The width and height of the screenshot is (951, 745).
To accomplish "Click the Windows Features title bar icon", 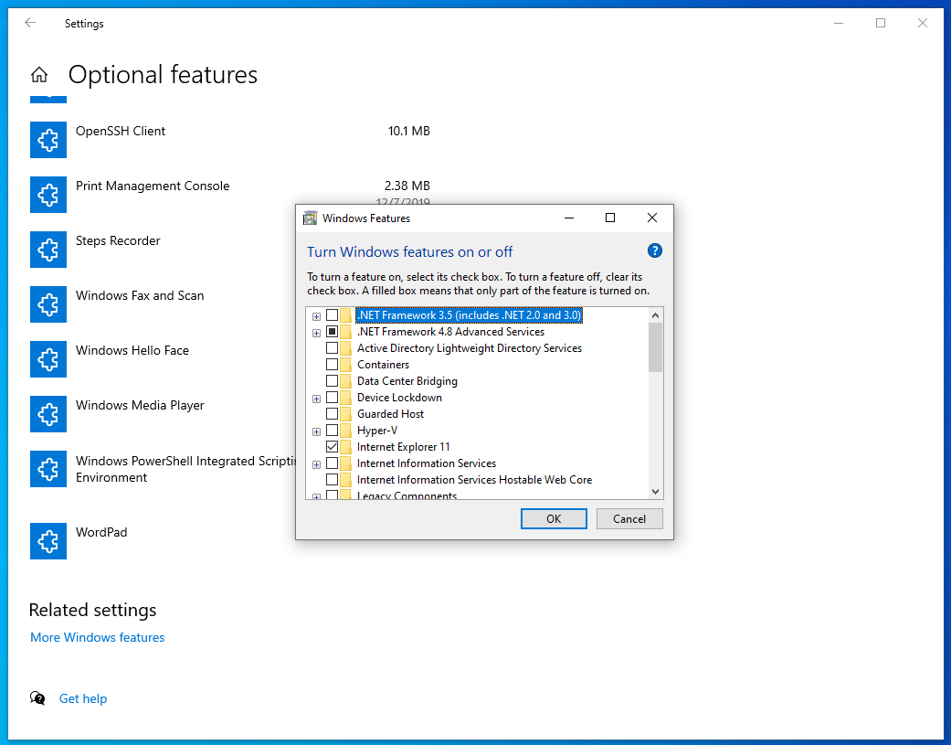I will [310, 218].
